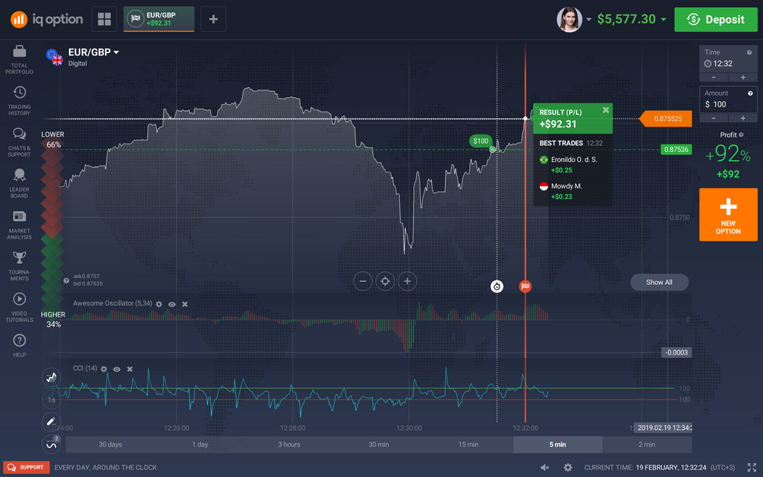
Task: Click the red Support button
Action: click(27, 467)
